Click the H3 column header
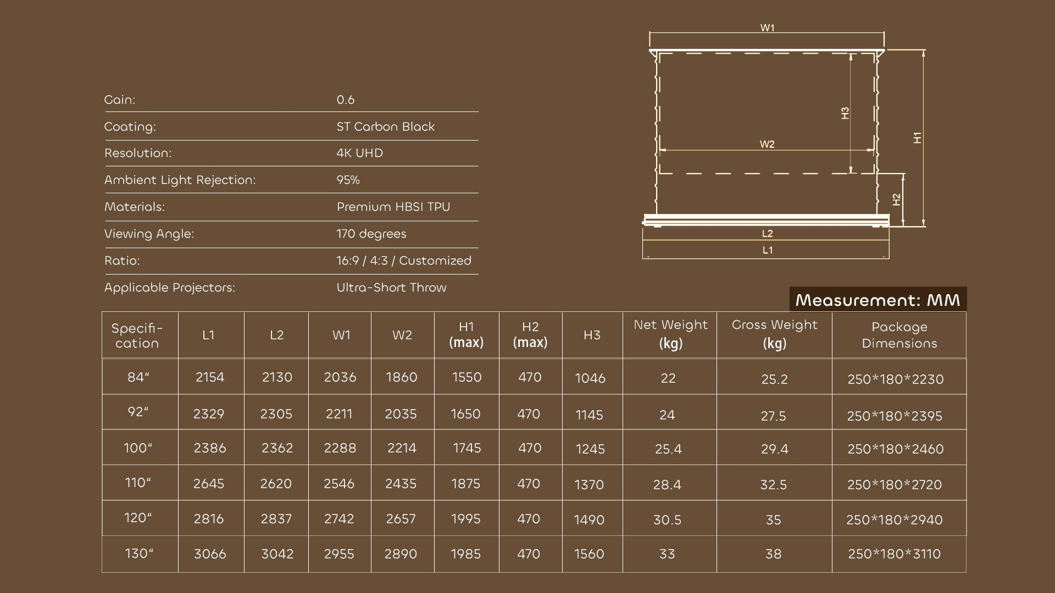Screen dimensions: 1055x593 (592, 335)
